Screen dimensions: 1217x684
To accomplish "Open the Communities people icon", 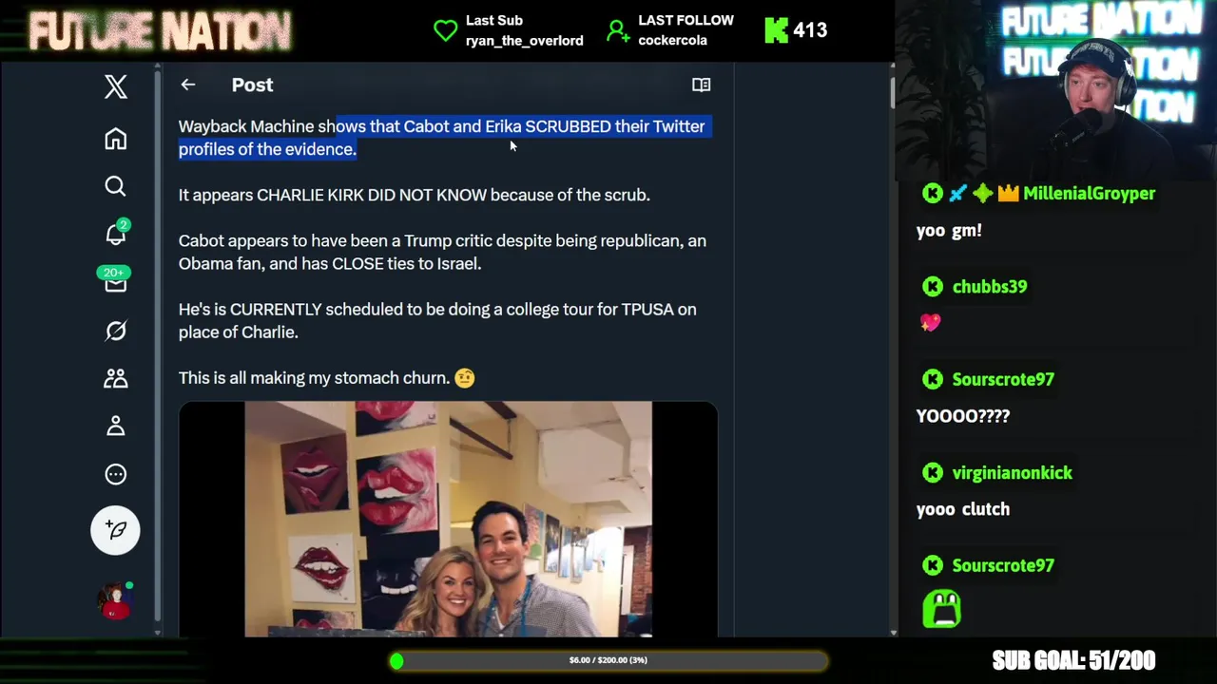I will [116, 378].
